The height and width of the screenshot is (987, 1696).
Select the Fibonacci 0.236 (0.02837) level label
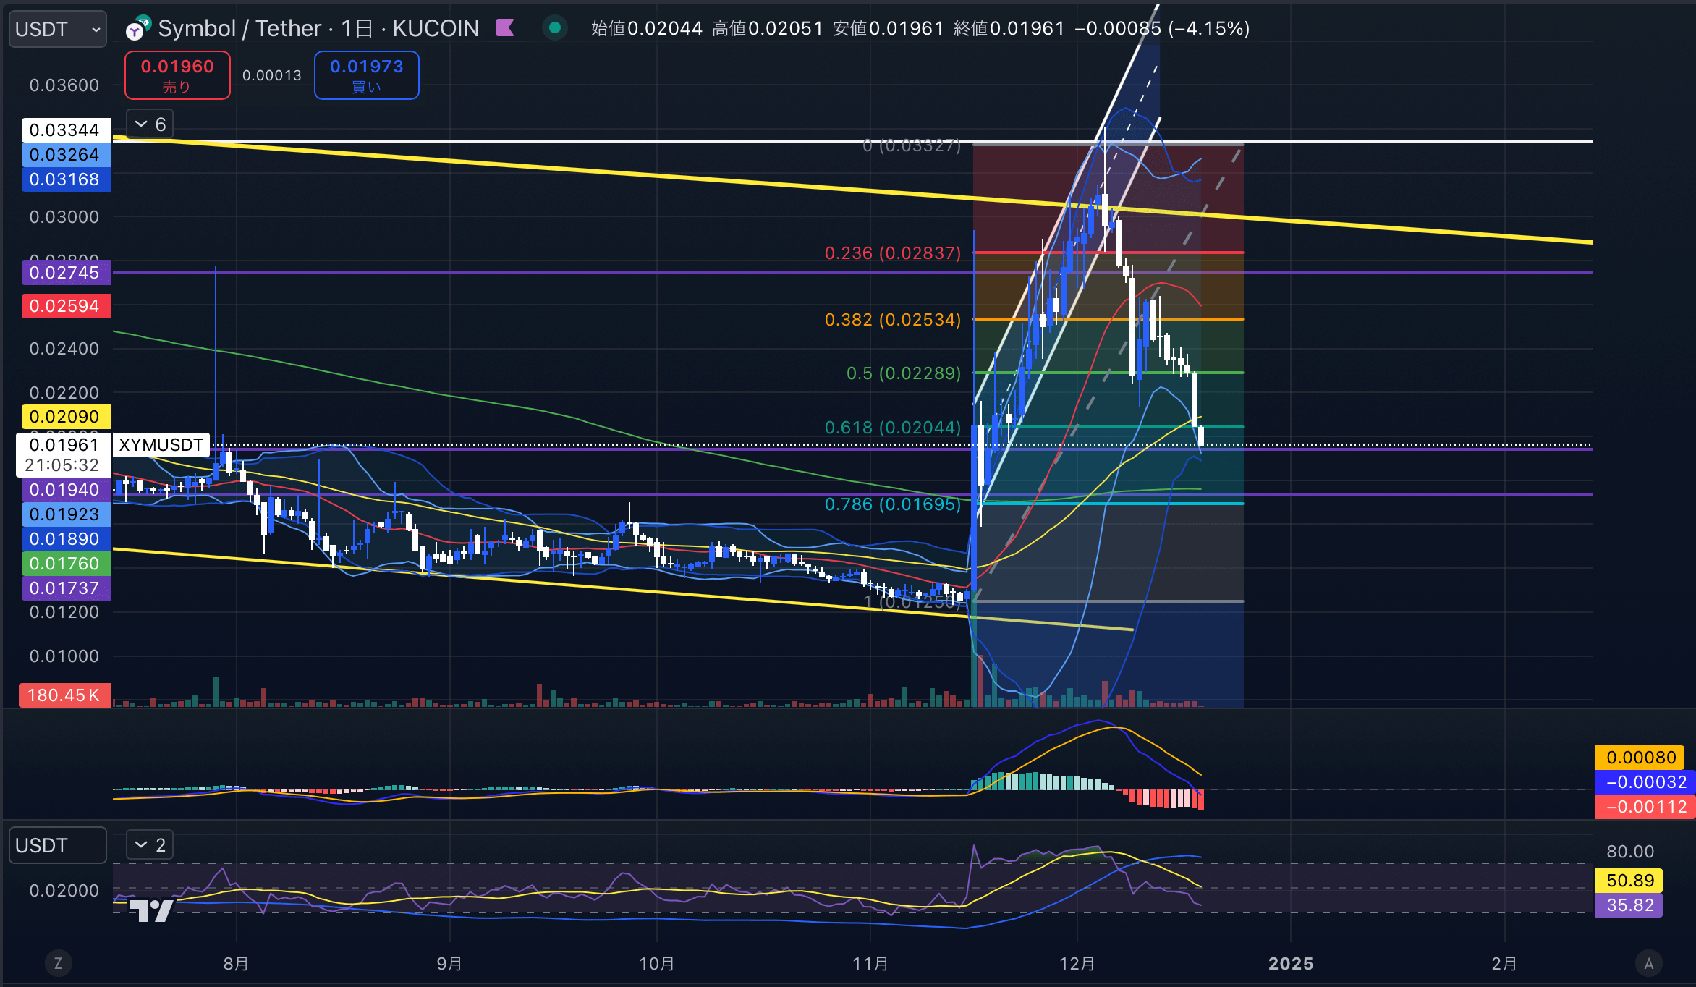[893, 253]
